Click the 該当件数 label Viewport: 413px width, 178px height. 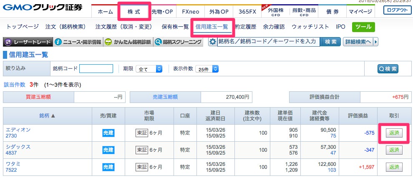15,85
